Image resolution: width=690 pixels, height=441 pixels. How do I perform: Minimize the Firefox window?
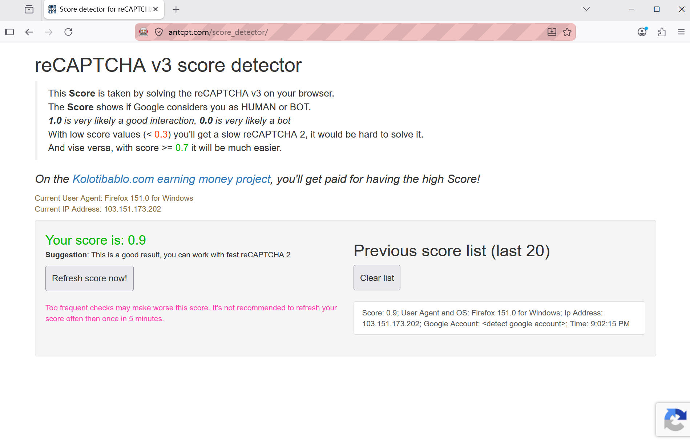pyautogui.click(x=632, y=9)
